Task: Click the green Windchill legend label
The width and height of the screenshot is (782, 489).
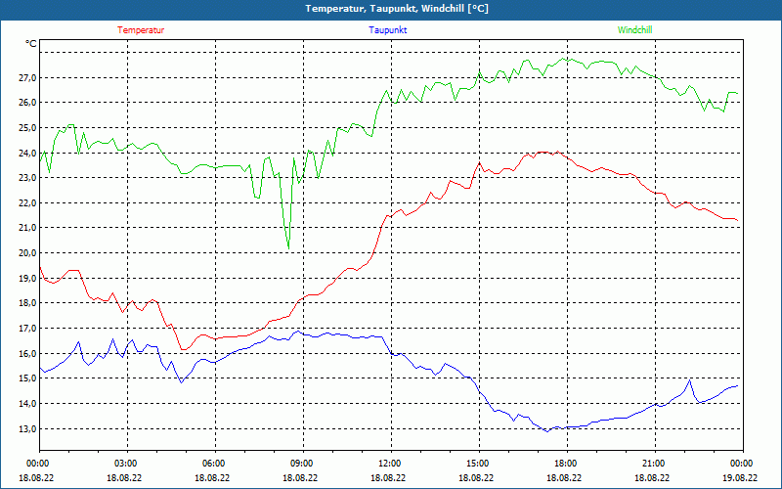Action: (634, 30)
